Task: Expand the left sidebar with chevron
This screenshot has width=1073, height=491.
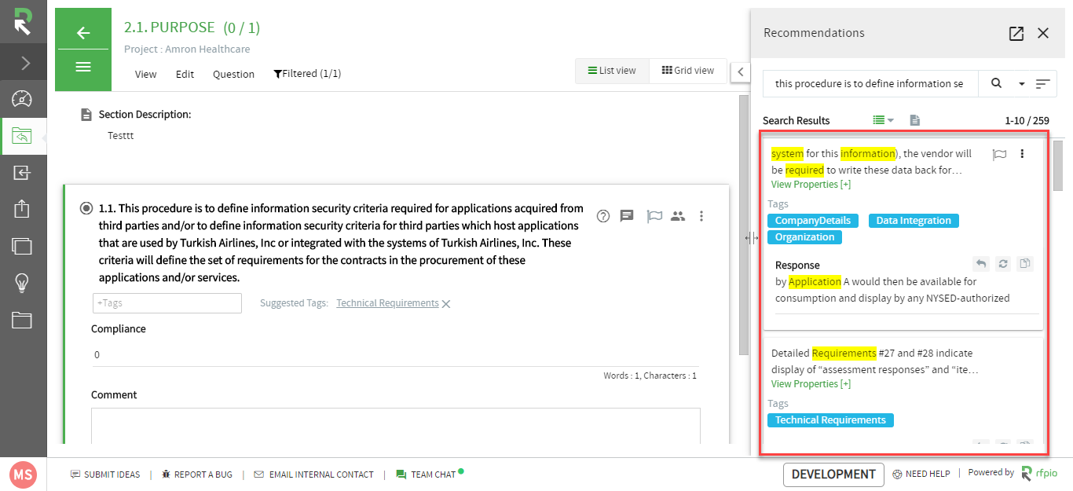Action: click(24, 63)
